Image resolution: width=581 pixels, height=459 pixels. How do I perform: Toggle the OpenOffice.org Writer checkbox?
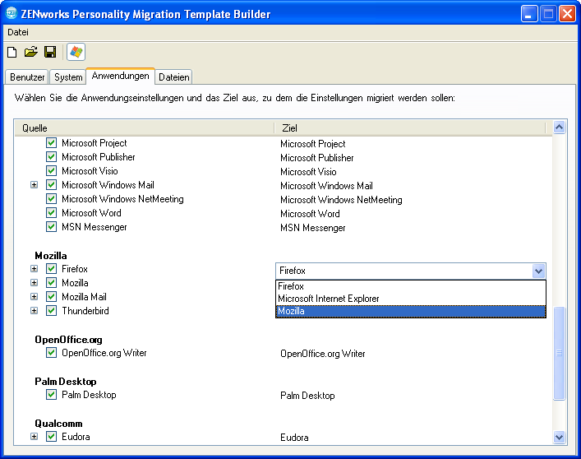click(x=51, y=353)
